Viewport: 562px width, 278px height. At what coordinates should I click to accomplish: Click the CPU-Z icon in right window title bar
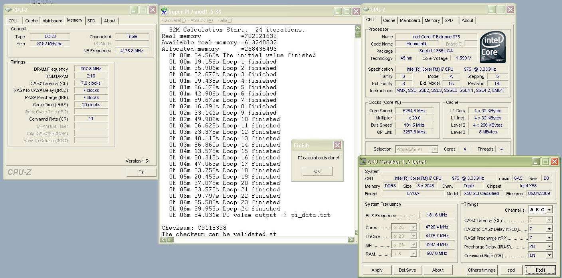pyautogui.click(x=366, y=10)
